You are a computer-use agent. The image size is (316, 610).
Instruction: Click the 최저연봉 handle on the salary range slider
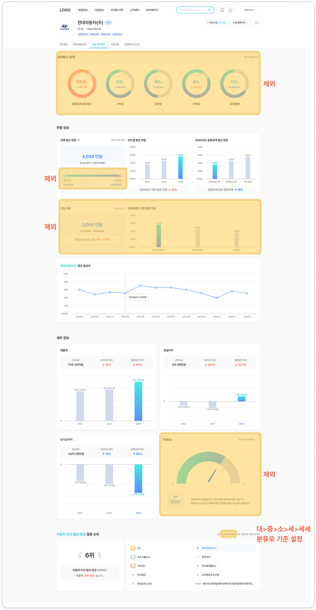tap(65, 176)
